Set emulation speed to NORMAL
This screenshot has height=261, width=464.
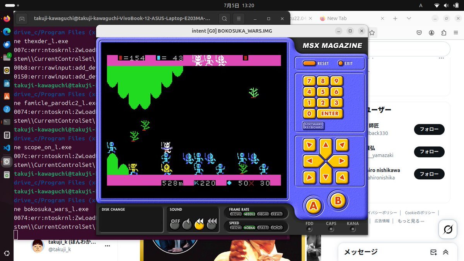249,228
